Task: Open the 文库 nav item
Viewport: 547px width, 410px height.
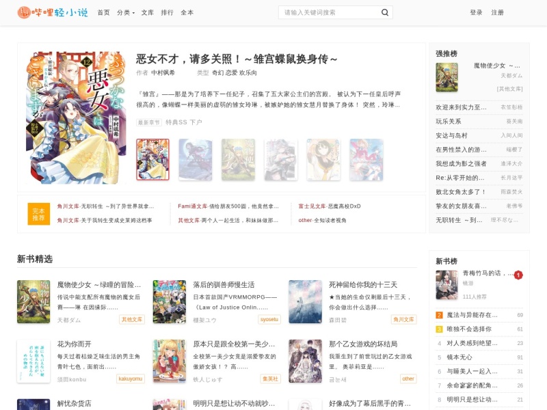Action: click(148, 12)
